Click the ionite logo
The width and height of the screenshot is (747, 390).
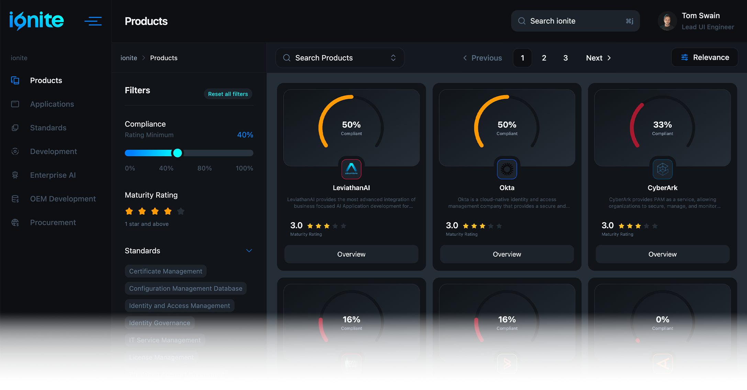pyautogui.click(x=36, y=21)
